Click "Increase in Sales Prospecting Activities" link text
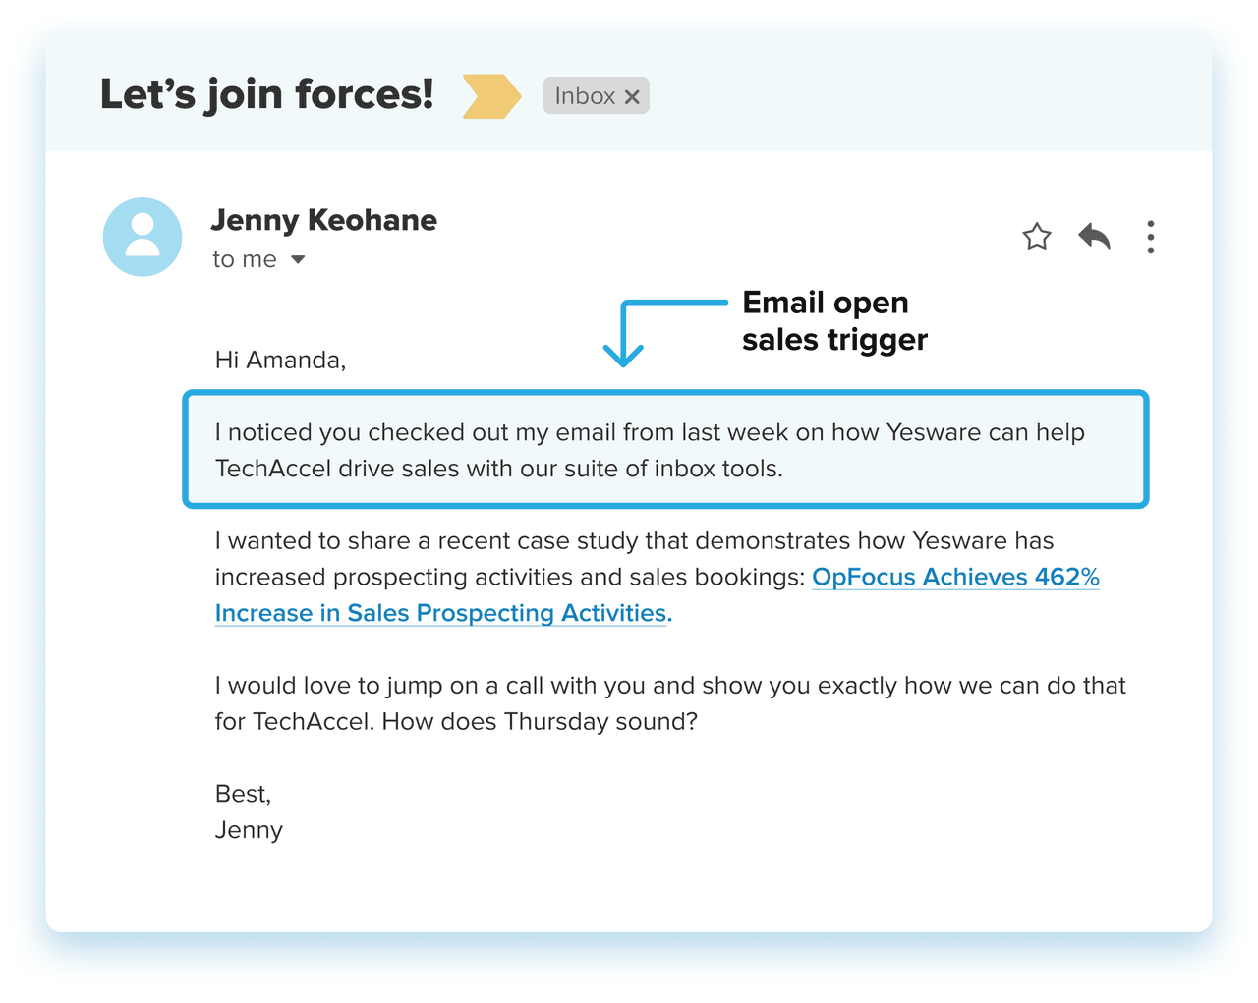Image resolution: width=1258 pixels, height=1003 pixels. (442, 613)
